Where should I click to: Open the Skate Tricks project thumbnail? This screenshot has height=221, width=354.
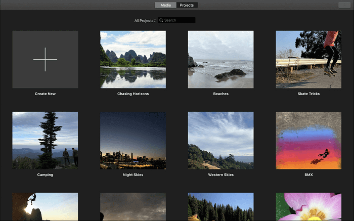click(308, 59)
